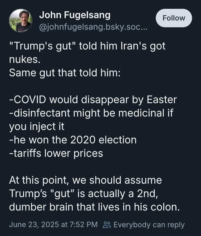Open John Fugelsang's profile avatar
Viewport: 201px width, 236px height.
21,20
